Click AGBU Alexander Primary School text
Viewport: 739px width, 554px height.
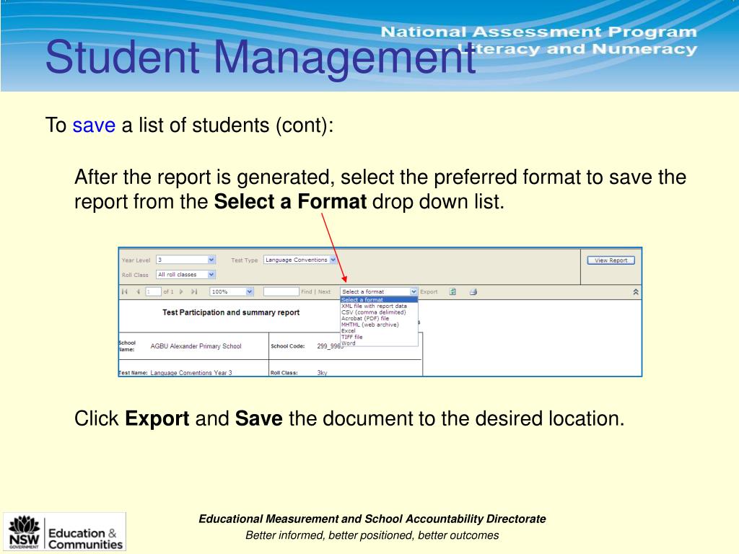click(196, 346)
